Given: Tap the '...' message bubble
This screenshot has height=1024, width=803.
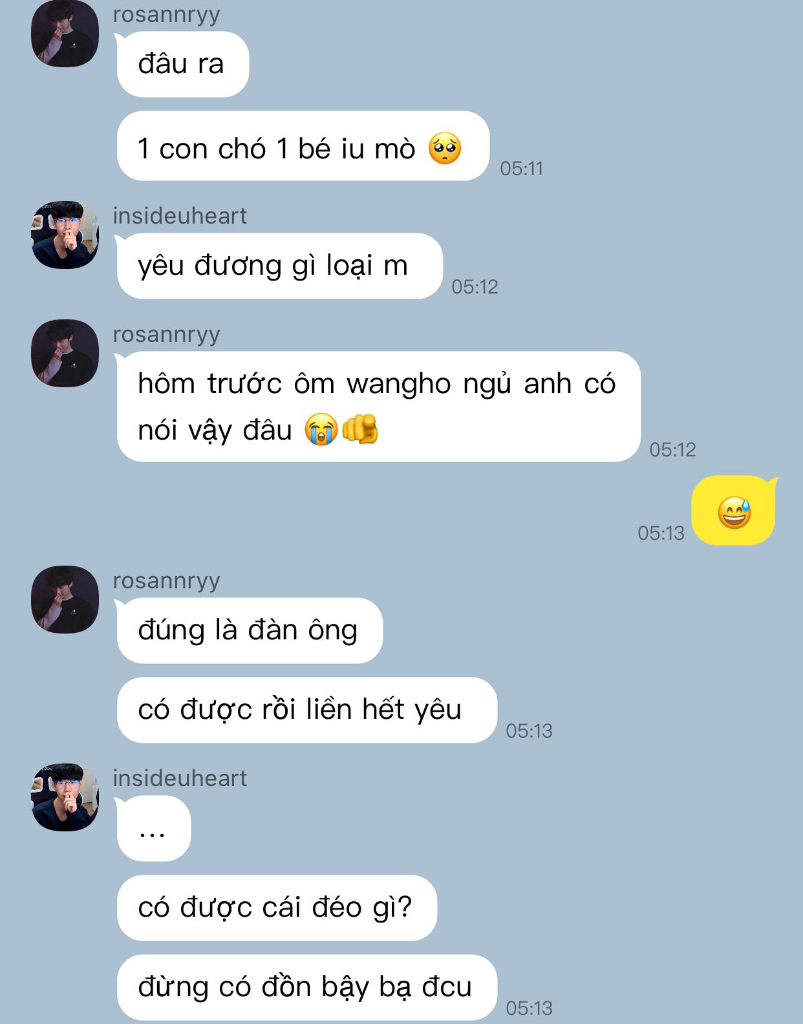Looking at the screenshot, I should pos(154,829).
